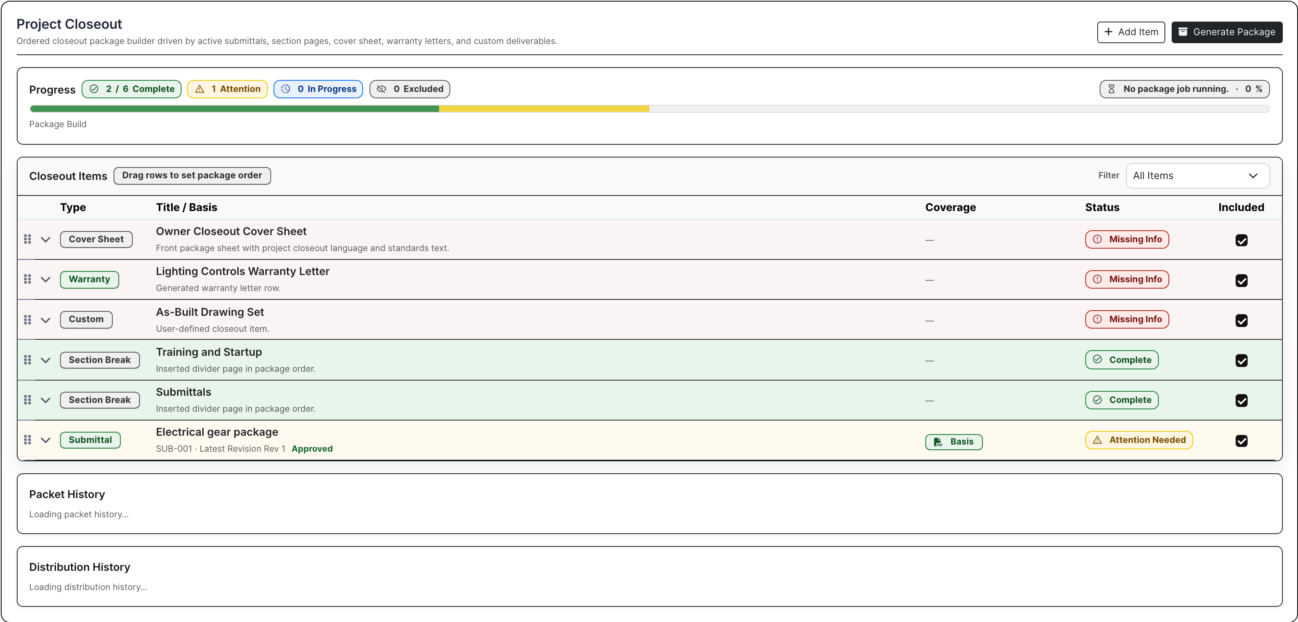Click the Cover Sheet type tag
The image size is (1298, 622).
(96, 239)
